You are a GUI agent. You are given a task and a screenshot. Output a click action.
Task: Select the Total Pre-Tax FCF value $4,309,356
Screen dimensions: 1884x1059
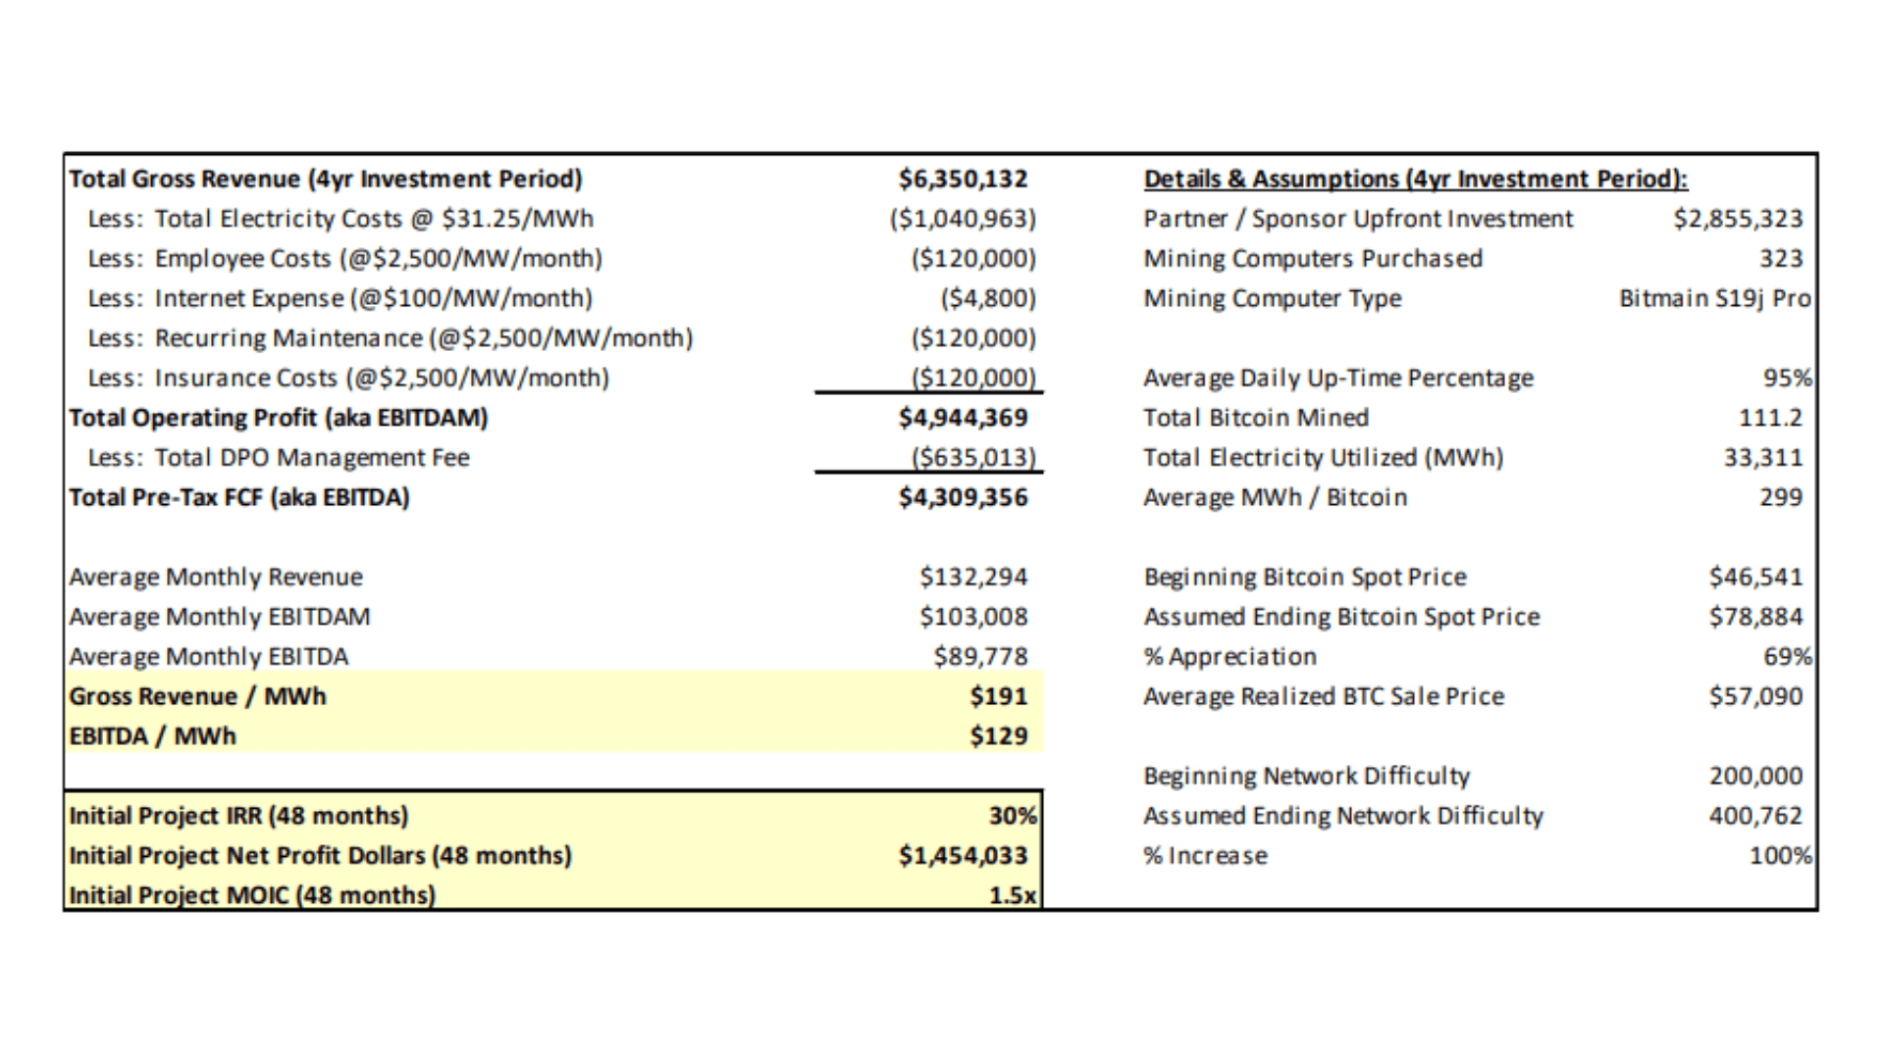tap(963, 498)
